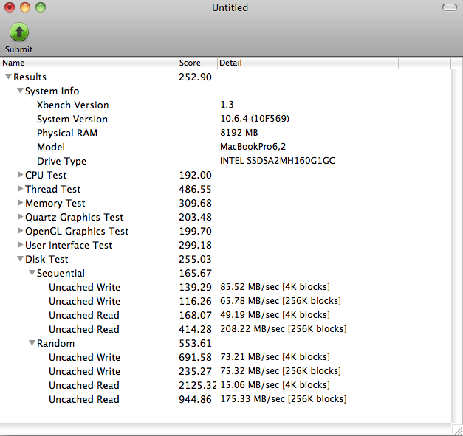Select the Model row

point(226,147)
